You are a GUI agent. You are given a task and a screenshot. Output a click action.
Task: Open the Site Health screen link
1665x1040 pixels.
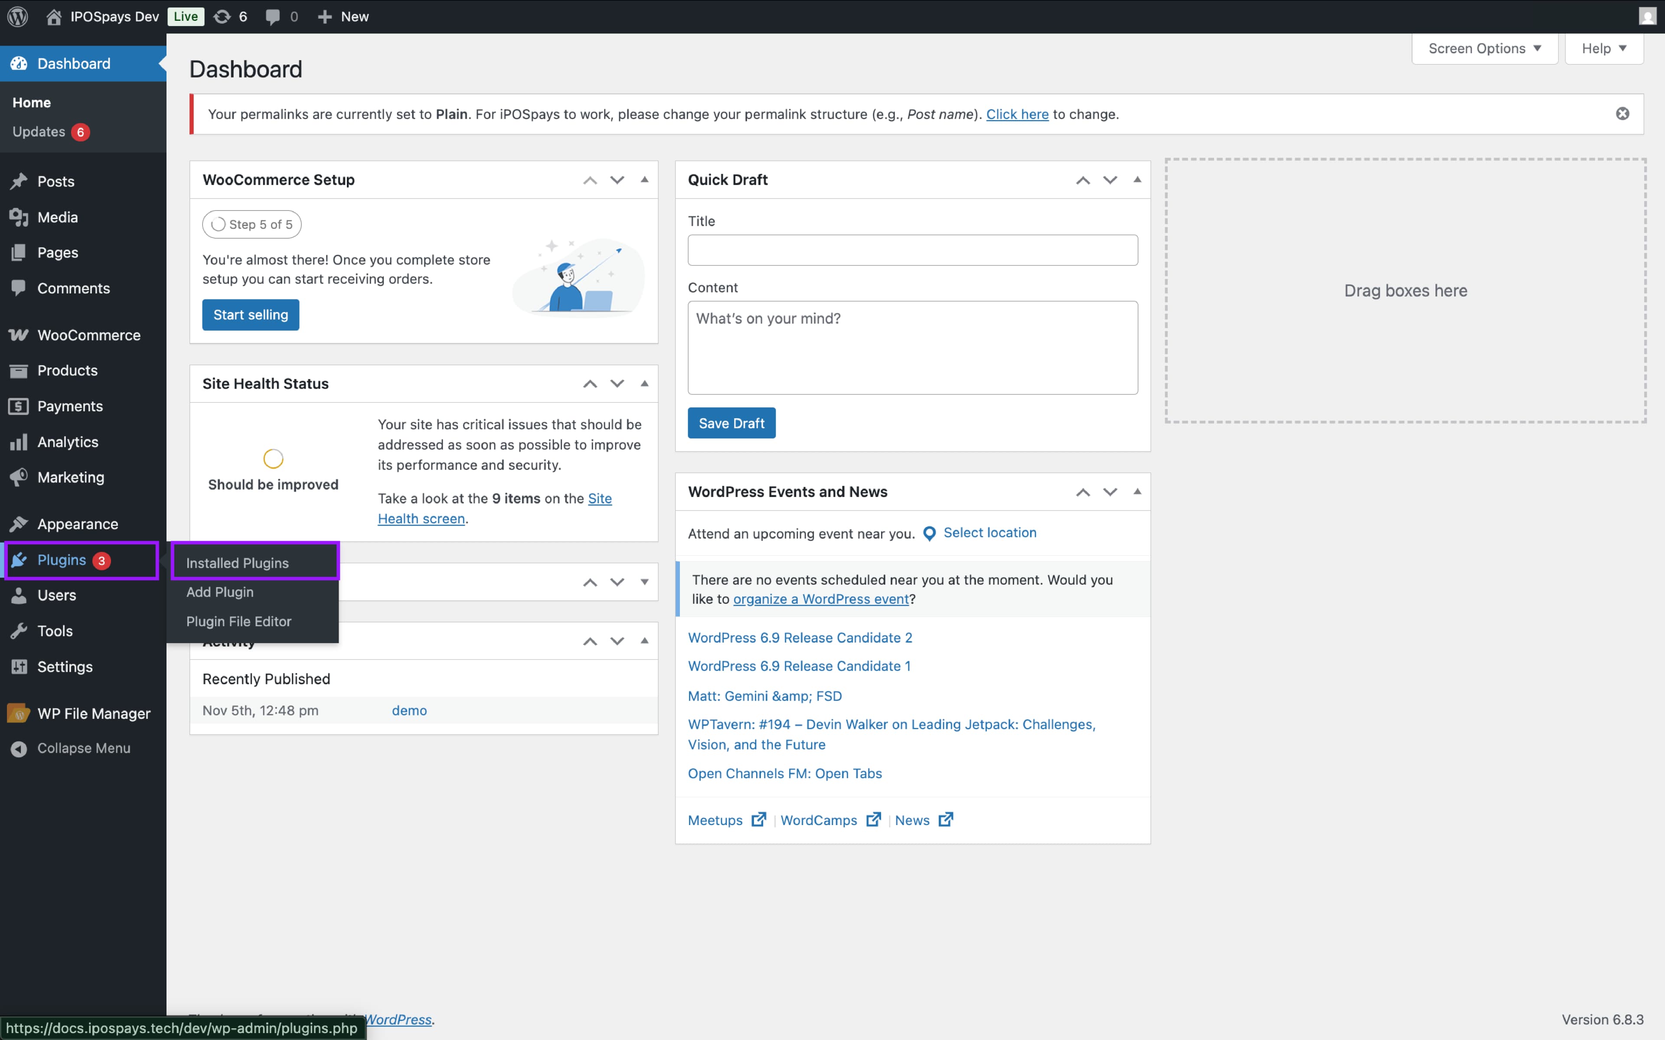tap(421, 519)
